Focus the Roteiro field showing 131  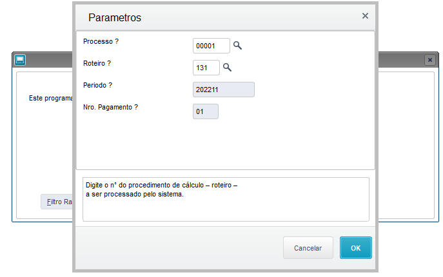click(x=206, y=68)
